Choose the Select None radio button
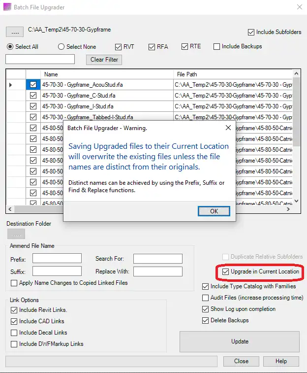 click(61, 47)
